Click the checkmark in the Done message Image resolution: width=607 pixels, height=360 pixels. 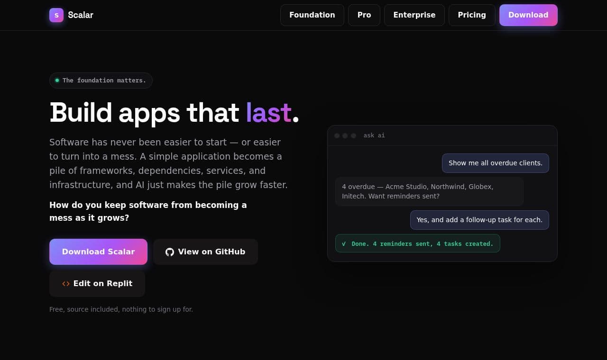click(x=344, y=243)
